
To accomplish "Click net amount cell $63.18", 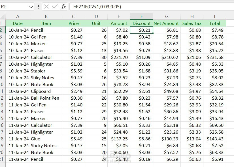I will pyautogui.click(x=167, y=125).
